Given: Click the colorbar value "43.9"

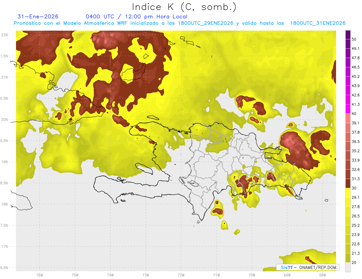Looking at the screenshot, I should coord(356,86).
